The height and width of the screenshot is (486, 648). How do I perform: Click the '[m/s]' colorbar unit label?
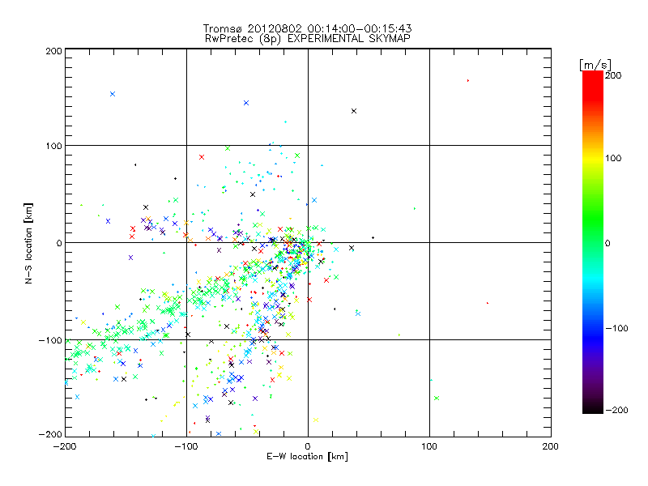595,65
